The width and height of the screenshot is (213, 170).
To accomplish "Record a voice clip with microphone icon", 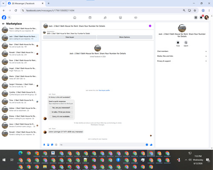I will coord(44,144).
